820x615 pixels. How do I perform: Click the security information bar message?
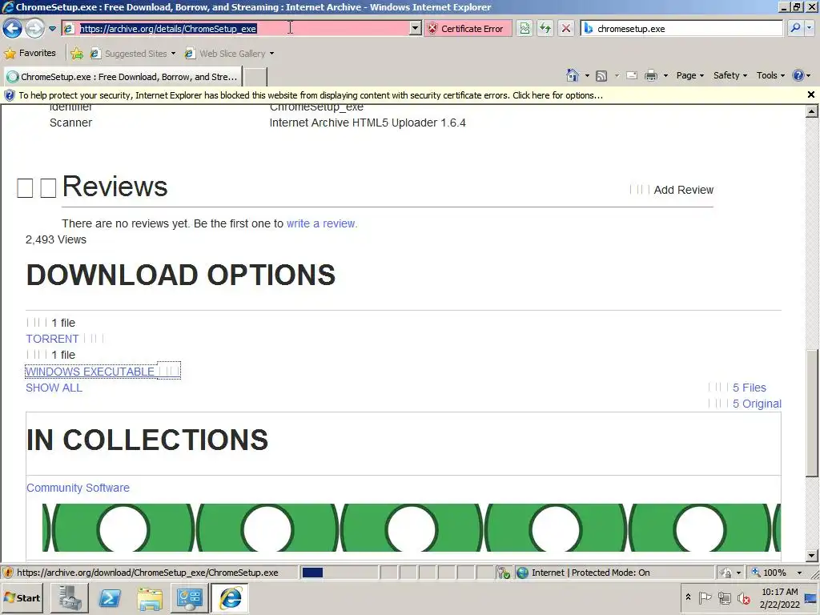[x=311, y=95]
